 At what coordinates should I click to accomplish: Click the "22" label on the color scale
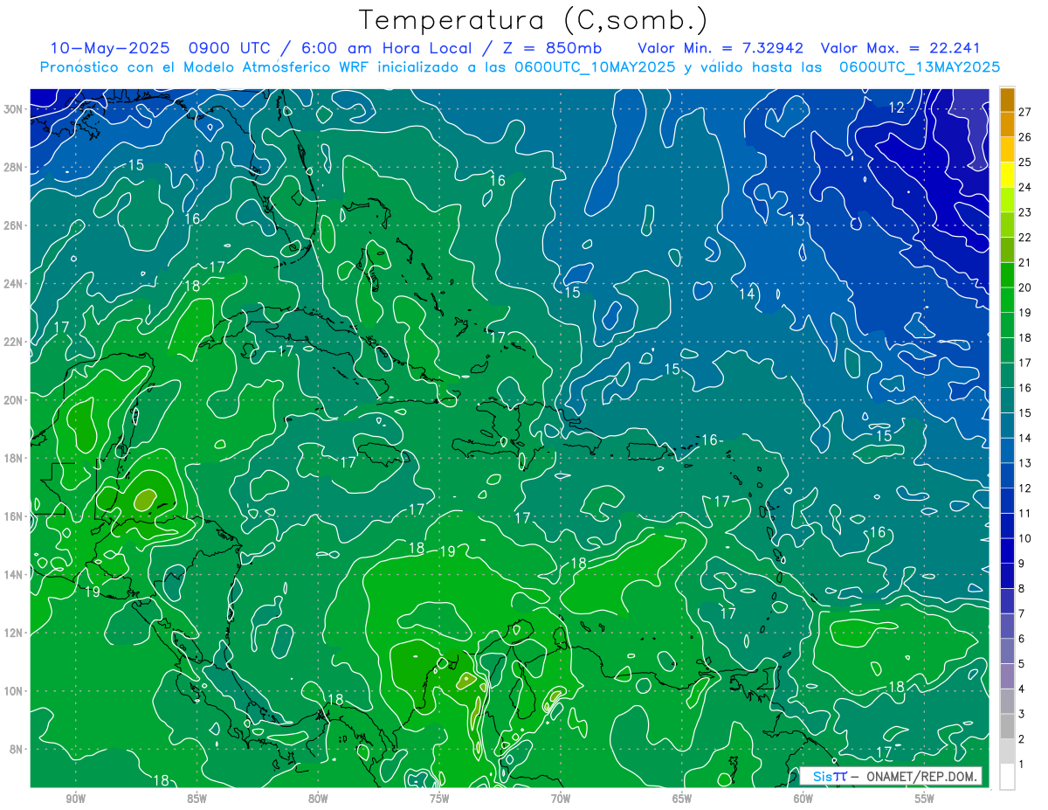coord(1025,237)
